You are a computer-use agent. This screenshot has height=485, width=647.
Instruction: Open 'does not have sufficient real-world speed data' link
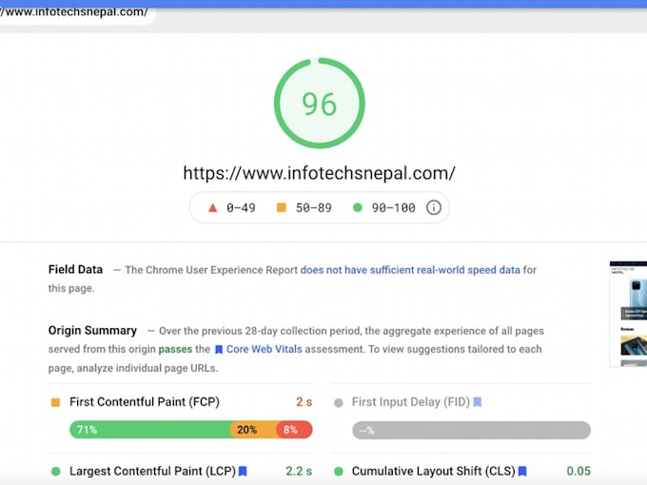click(410, 270)
